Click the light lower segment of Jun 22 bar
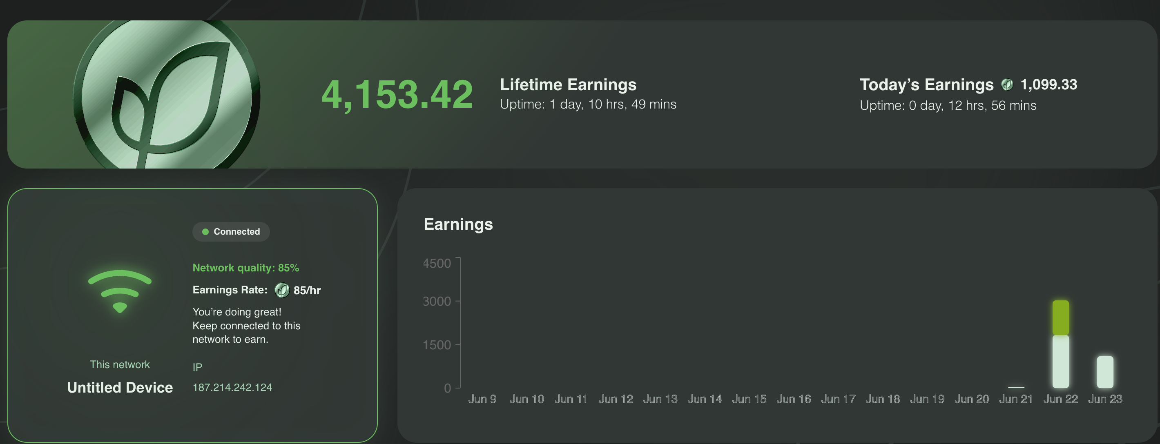The image size is (1160, 444). tap(1060, 361)
